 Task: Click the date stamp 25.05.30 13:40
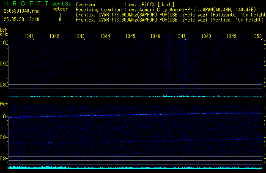(x=22, y=19)
